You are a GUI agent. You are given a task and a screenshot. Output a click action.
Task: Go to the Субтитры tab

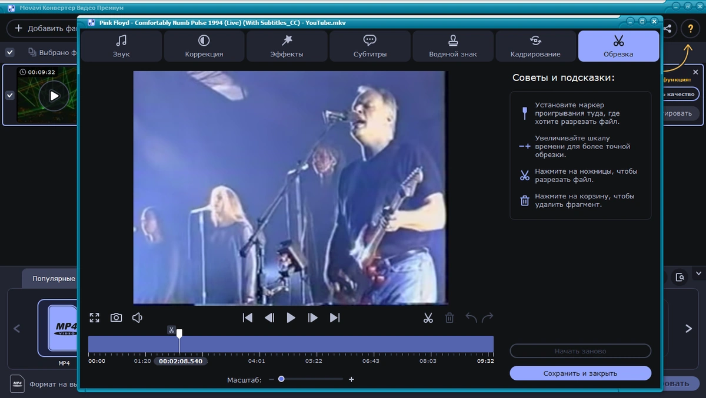pos(370,46)
